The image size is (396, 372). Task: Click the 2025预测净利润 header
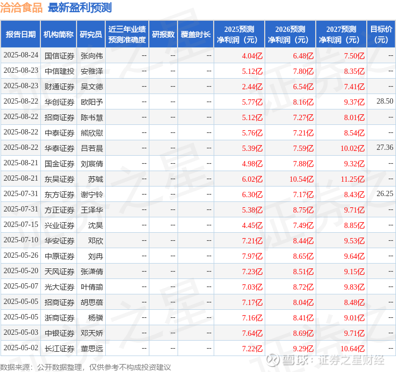coord(239,35)
